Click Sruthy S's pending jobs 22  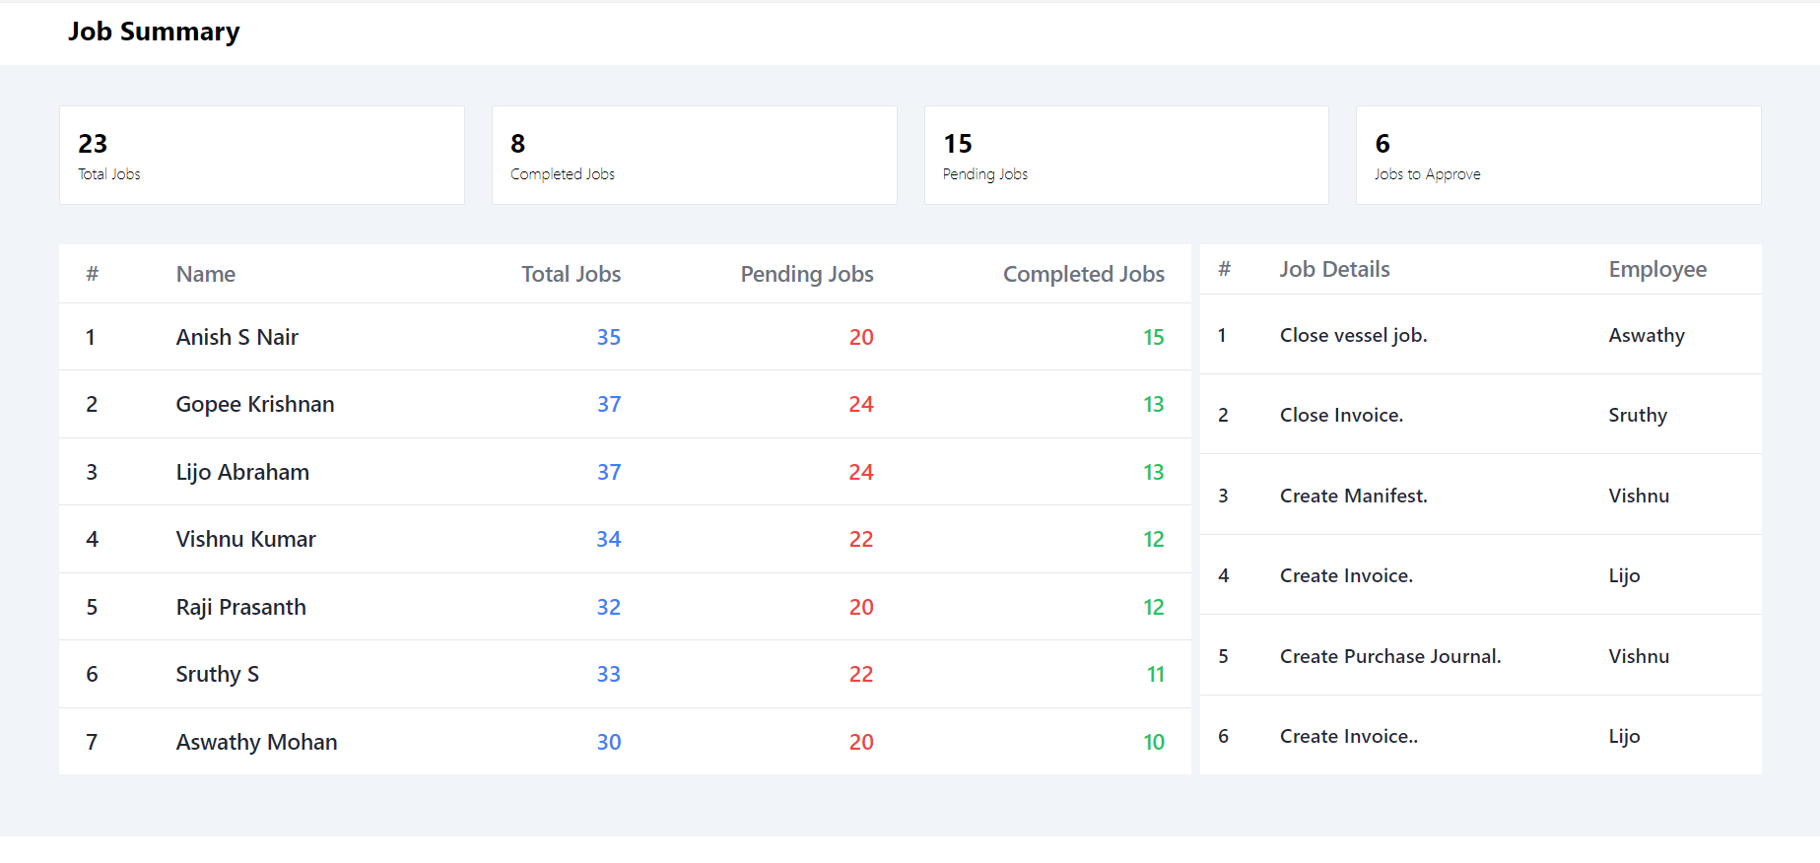(861, 674)
